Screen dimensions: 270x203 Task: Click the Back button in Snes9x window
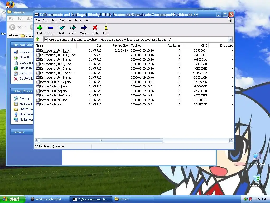16,27
